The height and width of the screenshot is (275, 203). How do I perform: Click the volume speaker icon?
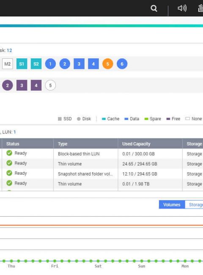[182, 8]
